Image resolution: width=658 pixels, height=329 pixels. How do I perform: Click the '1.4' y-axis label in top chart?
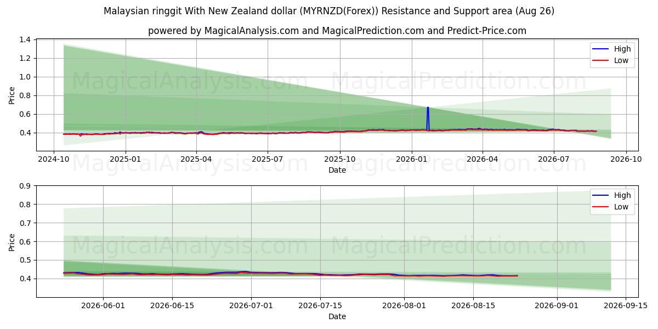pos(26,39)
